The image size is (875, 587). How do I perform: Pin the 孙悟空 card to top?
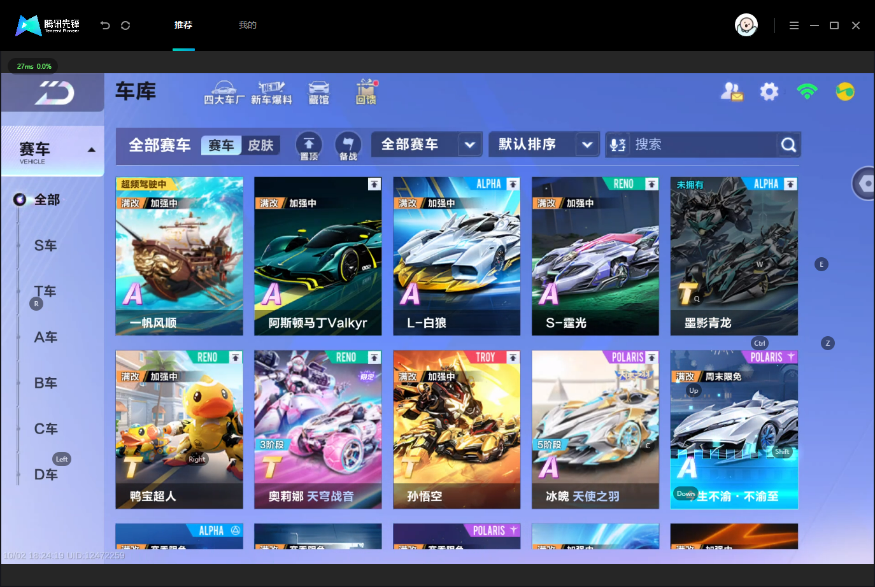pyautogui.click(x=513, y=357)
